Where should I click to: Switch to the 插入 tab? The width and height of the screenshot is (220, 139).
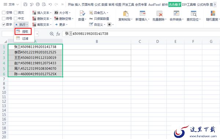coord(78,5)
